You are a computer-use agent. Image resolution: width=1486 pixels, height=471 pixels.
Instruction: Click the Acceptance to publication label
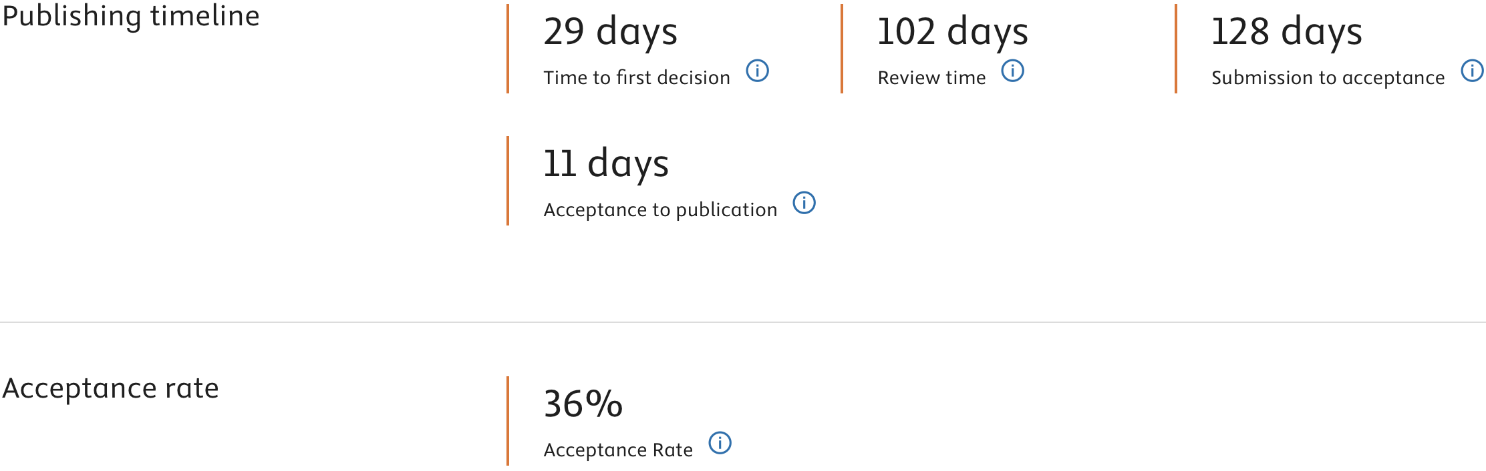click(660, 210)
